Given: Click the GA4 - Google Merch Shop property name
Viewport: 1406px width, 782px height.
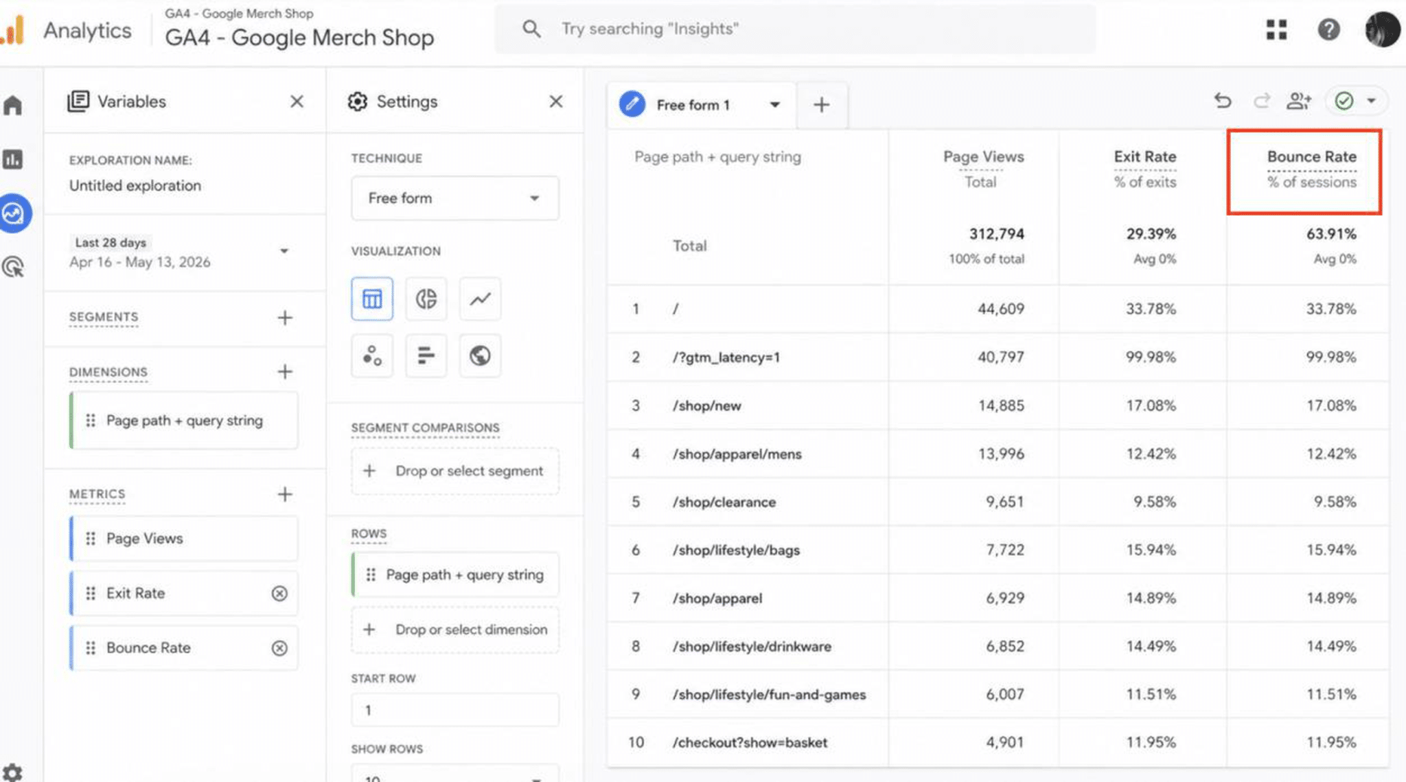Looking at the screenshot, I should 299,38.
